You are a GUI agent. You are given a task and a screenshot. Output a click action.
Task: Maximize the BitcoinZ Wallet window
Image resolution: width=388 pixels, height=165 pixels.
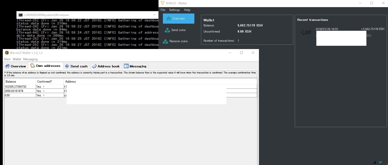coord(241,53)
